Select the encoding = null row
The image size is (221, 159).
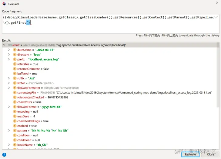[x=109, y=111]
